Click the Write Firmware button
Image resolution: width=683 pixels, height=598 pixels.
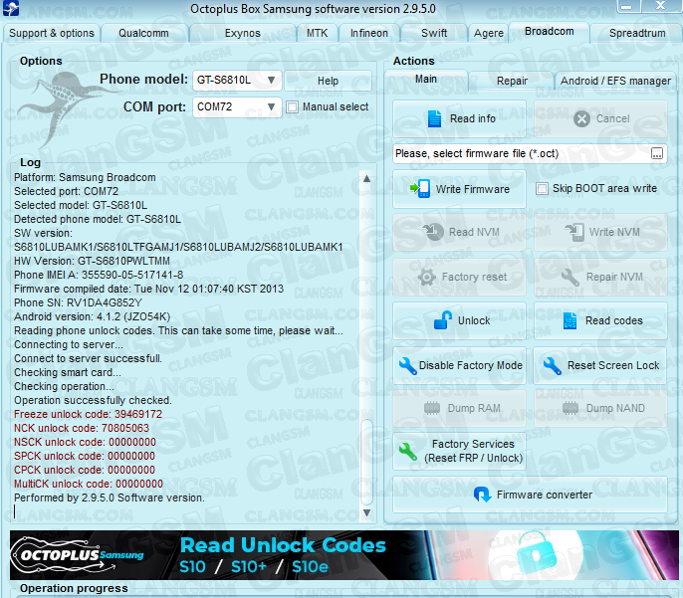click(x=460, y=189)
